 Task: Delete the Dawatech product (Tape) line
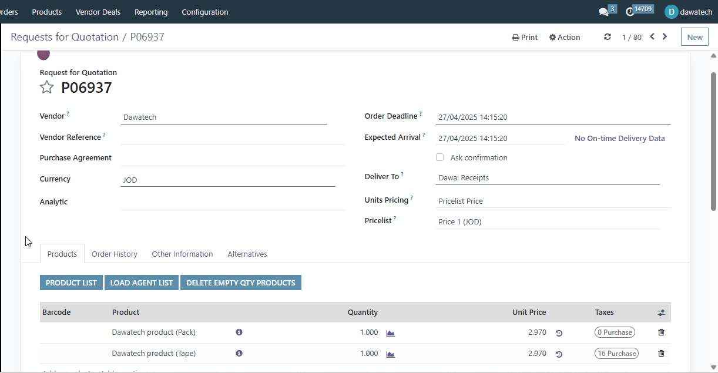point(661,353)
